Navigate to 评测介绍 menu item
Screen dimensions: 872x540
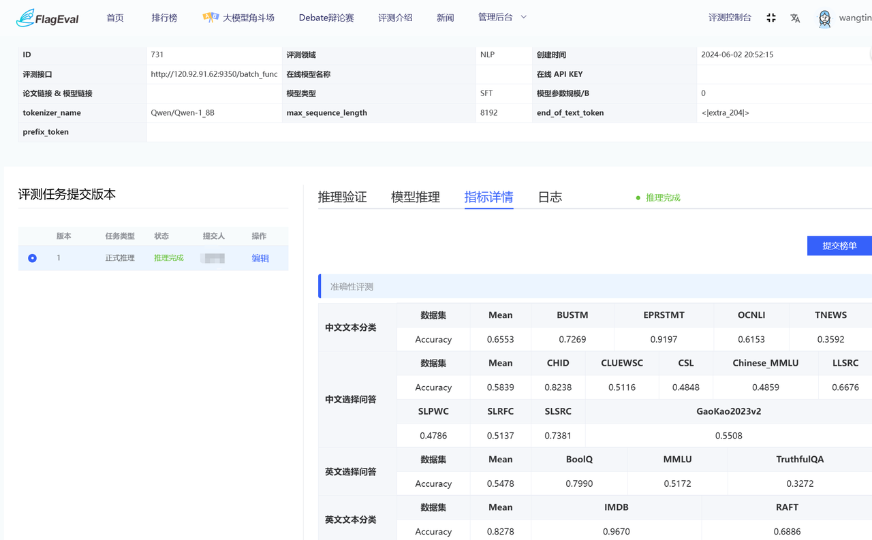pyautogui.click(x=395, y=18)
